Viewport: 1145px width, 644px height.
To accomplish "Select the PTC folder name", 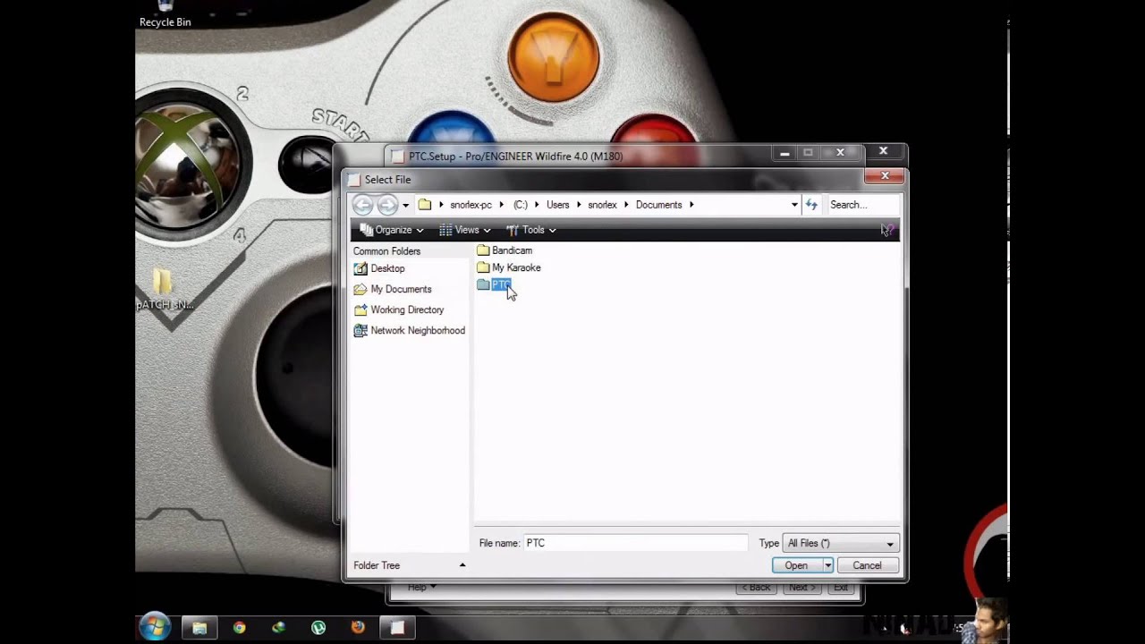I will pos(501,284).
